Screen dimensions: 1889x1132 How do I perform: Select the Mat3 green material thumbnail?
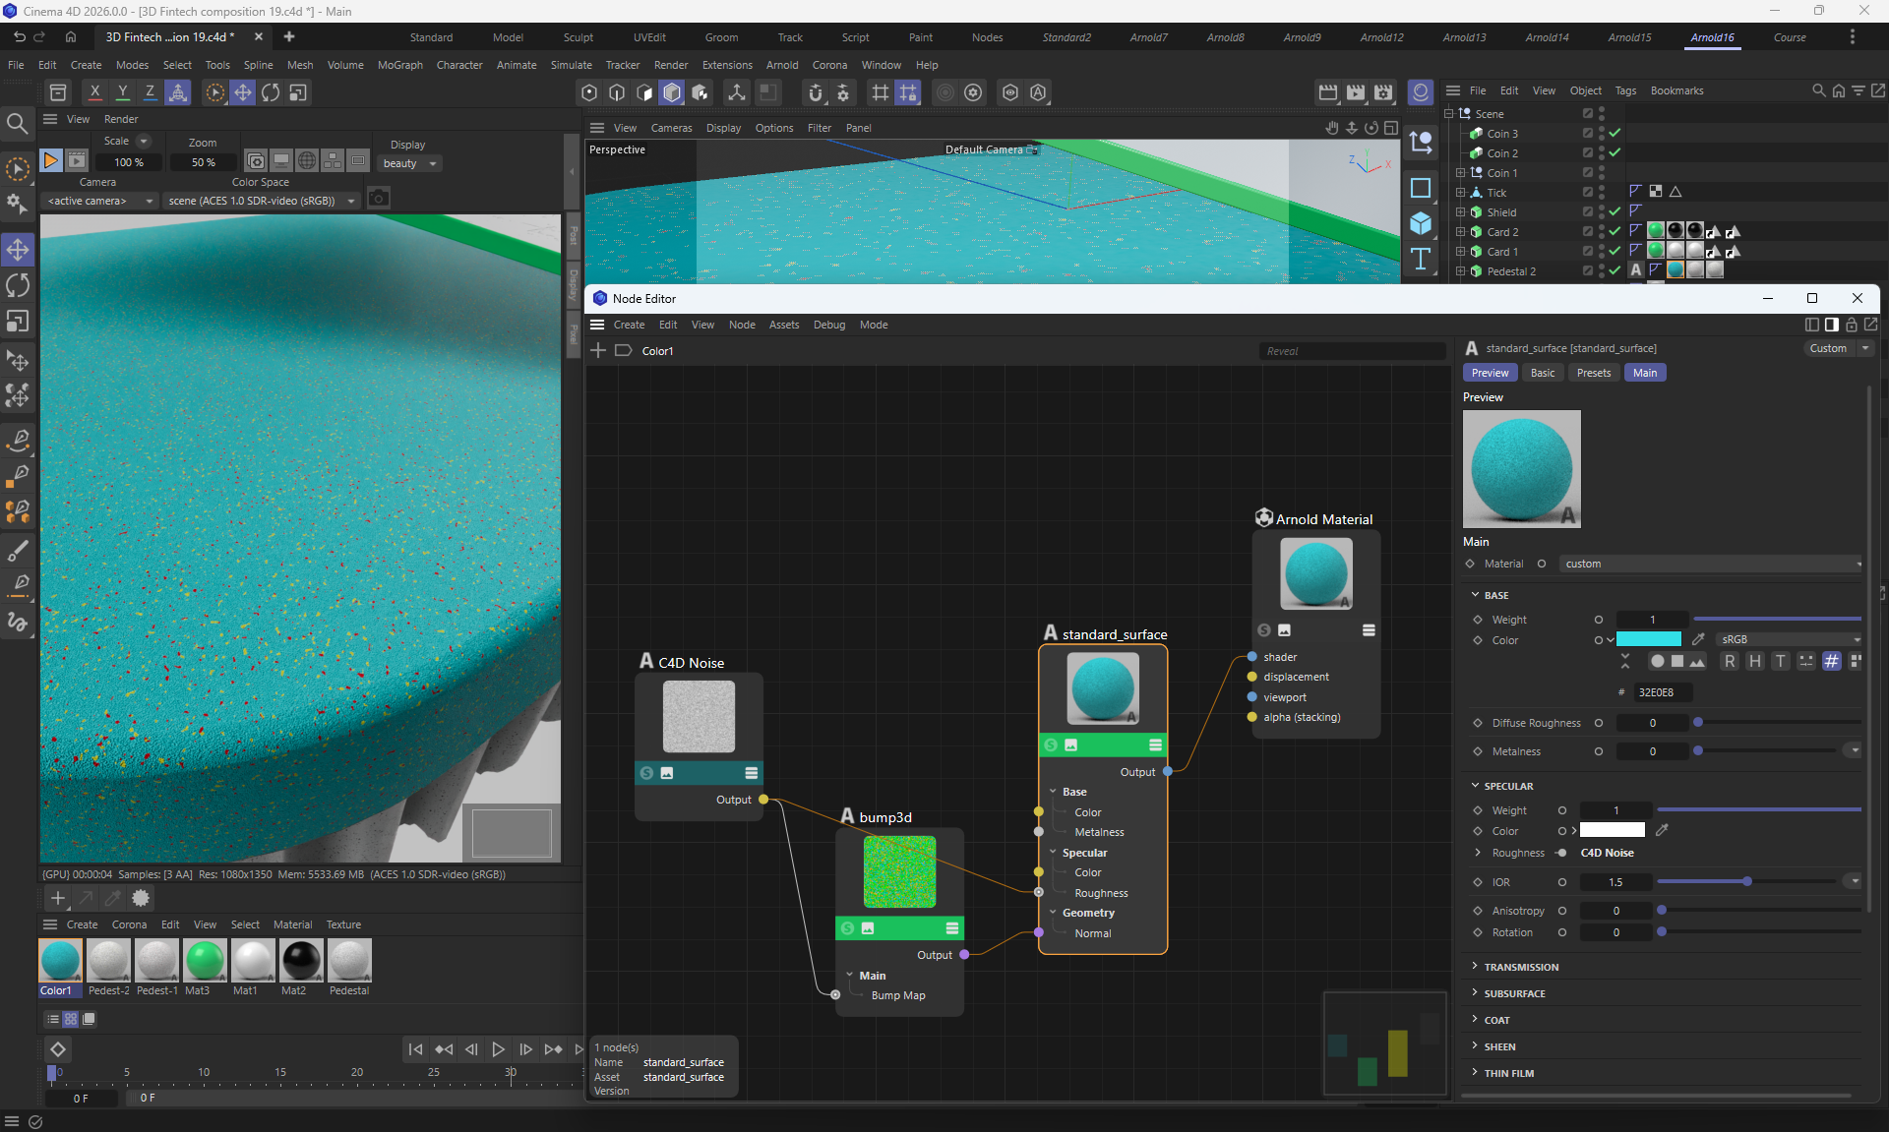tap(205, 961)
